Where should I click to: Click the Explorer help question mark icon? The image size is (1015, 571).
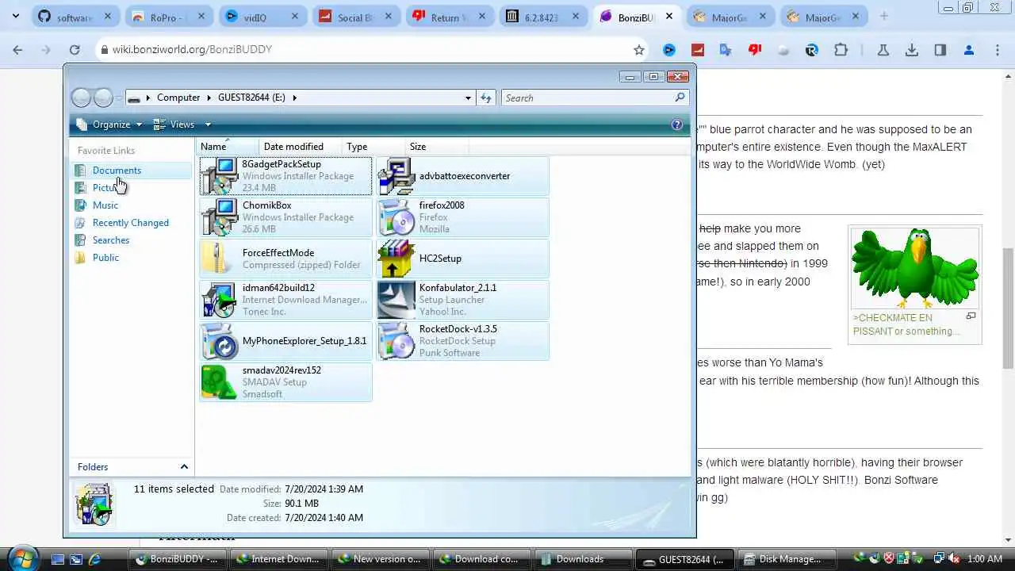pyautogui.click(x=677, y=125)
